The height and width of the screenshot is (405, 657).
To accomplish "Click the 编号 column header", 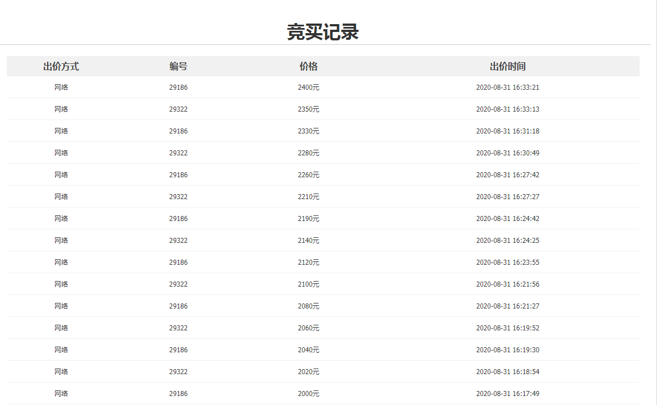I will coord(177,66).
